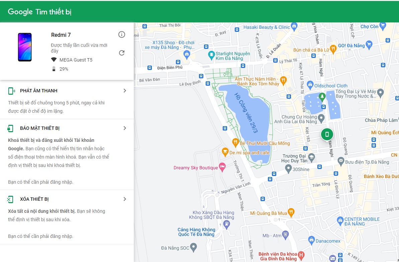The image size is (399, 262).
Task: Expand the XÓA THIẾT BỊ chevron
Action: coord(125,199)
